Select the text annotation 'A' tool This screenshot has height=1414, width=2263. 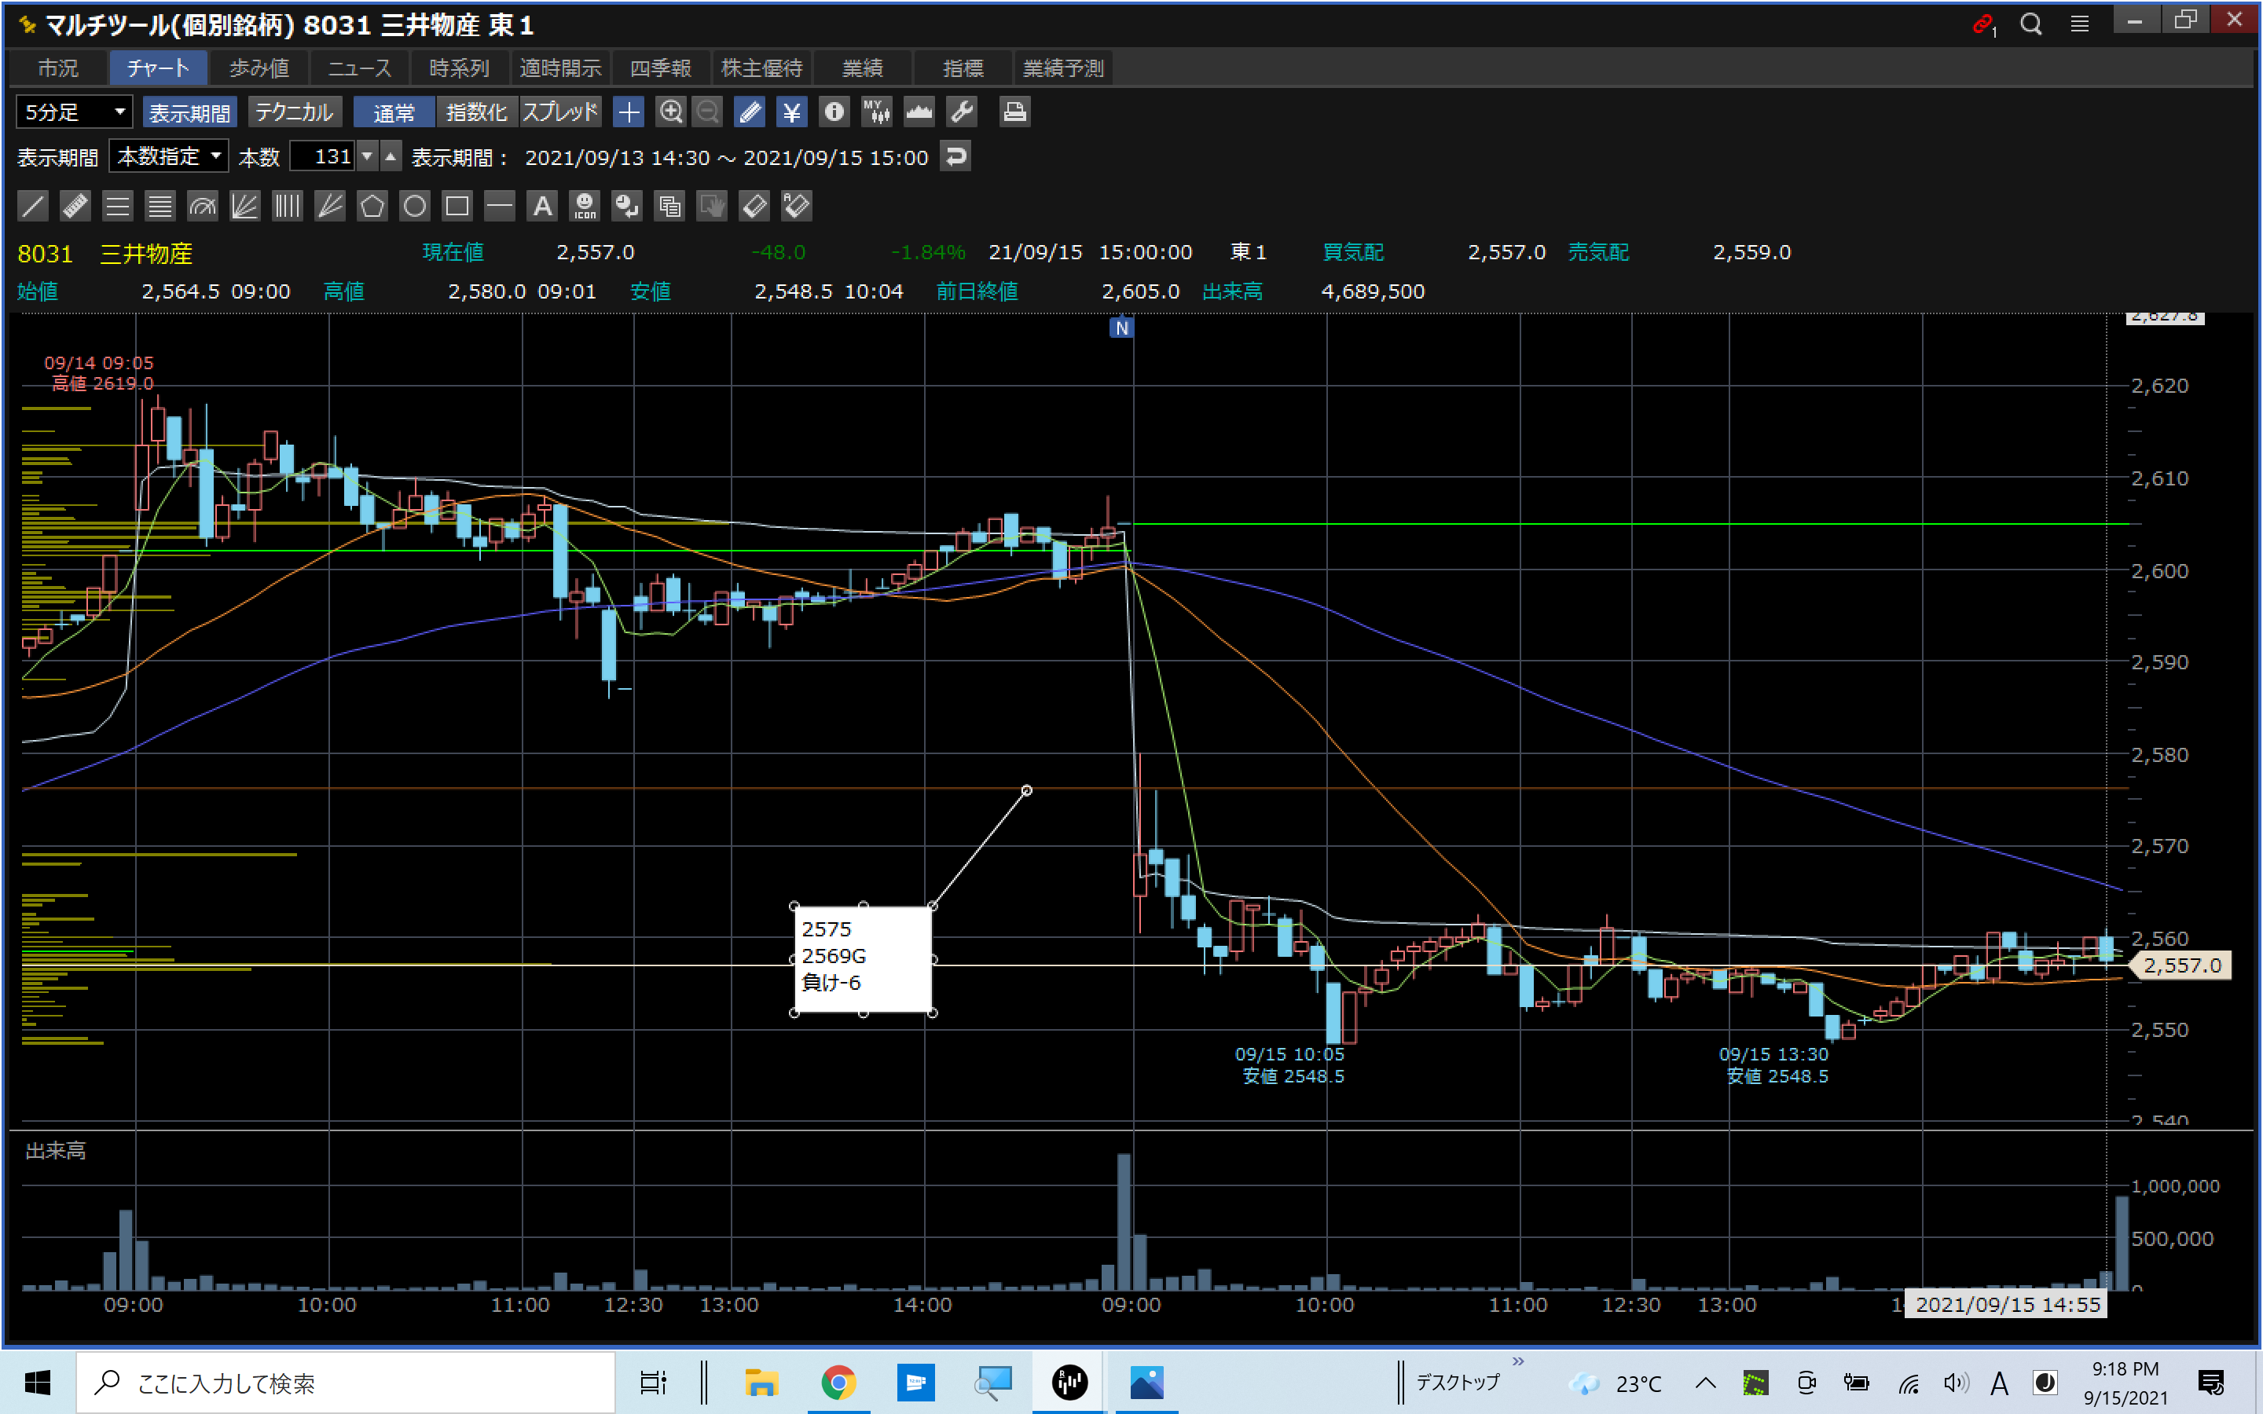click(x=542, y=206)
